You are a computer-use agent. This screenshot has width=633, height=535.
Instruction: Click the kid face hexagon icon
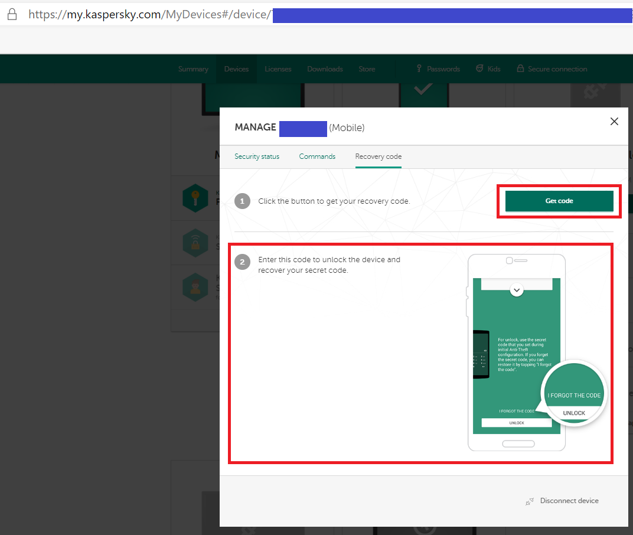195,287
